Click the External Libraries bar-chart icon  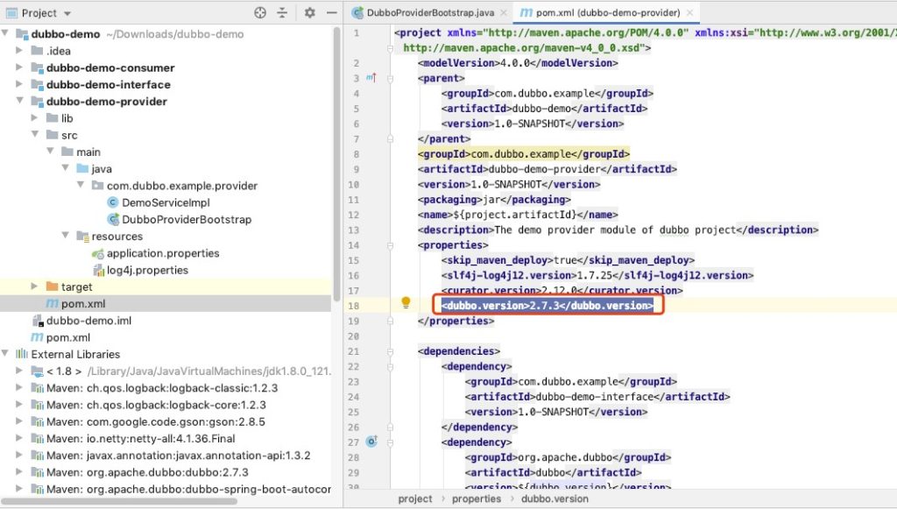(x=22, y=354)
